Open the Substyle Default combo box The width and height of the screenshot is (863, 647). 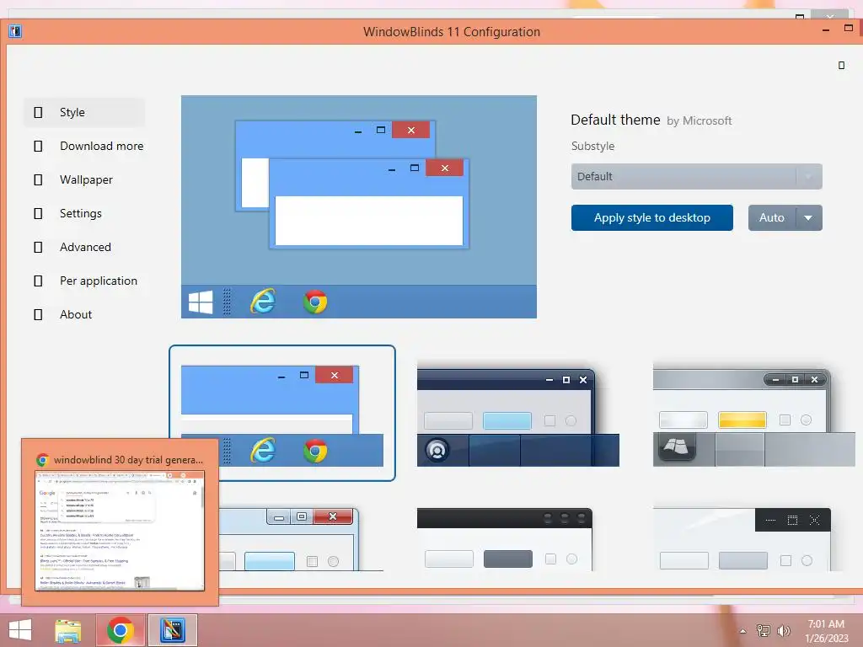click(696, 177)
